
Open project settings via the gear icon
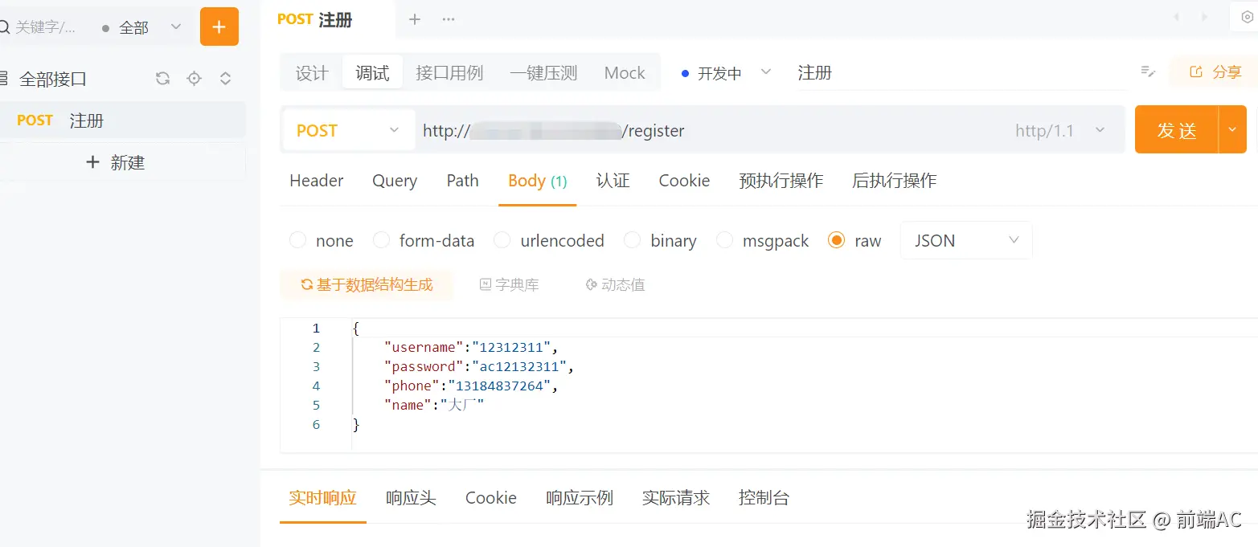tap(1246, 16)
